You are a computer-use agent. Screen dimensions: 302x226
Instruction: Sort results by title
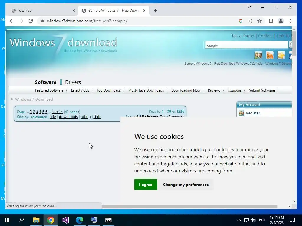(53, 117)
